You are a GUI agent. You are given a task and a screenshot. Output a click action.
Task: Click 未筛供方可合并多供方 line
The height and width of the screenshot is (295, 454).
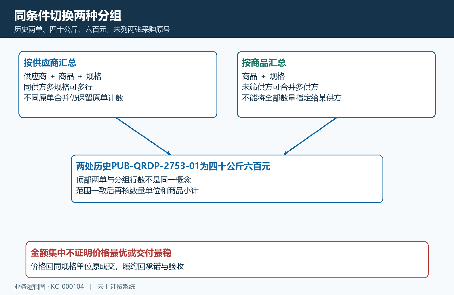[x=280, y=87]
